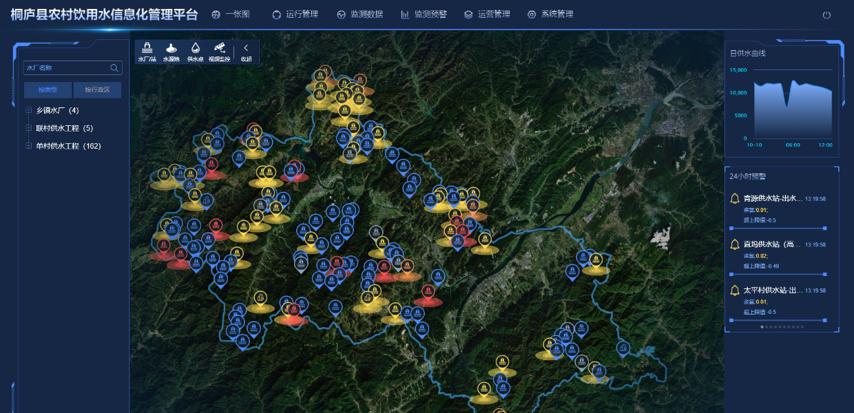Click the bell icon for 青源供水站 alert
Screen dimensions: 854x413
[x=735, y=199]
